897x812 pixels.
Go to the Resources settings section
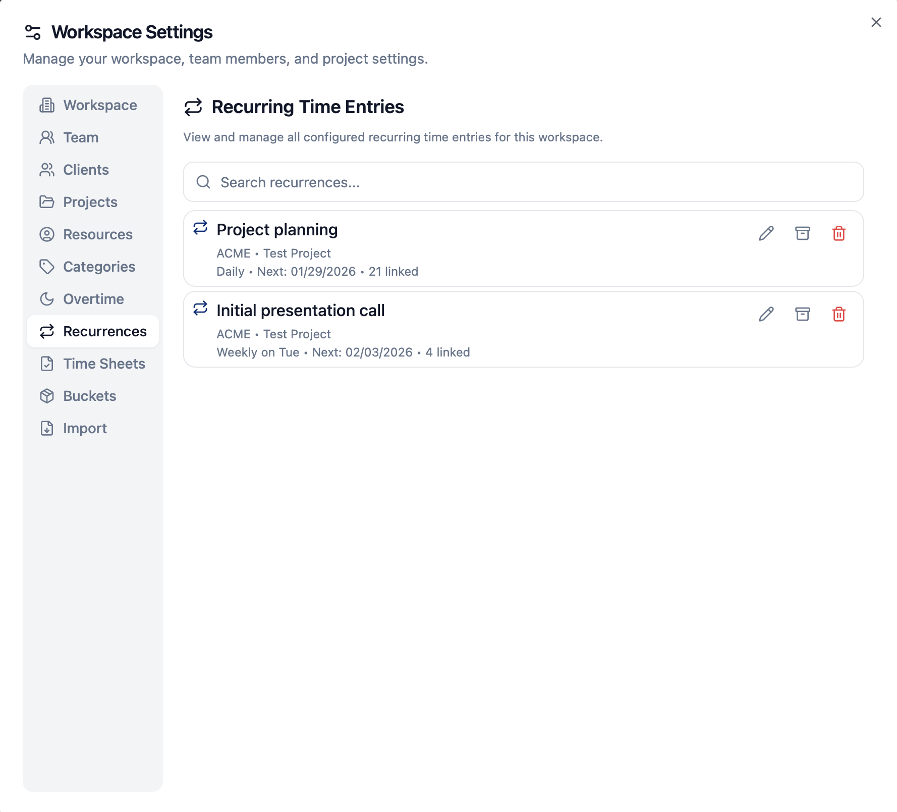coord(93,234)
